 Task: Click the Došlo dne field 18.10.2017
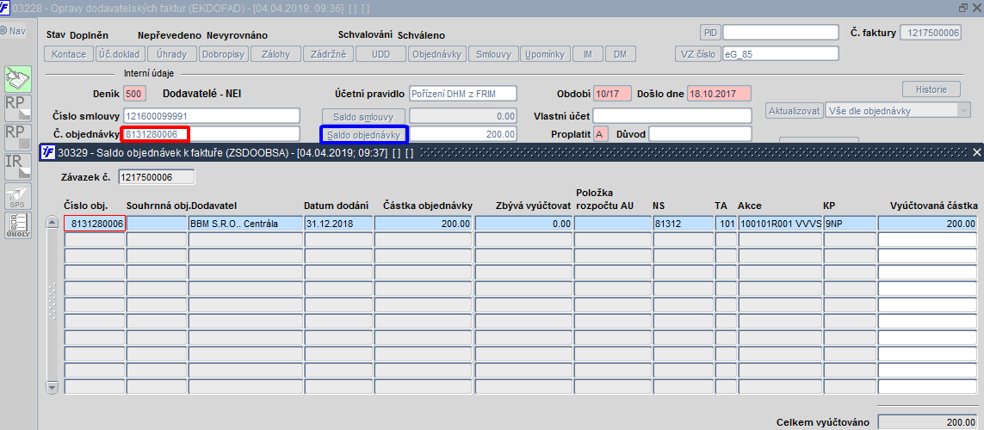tap(719, 94)
